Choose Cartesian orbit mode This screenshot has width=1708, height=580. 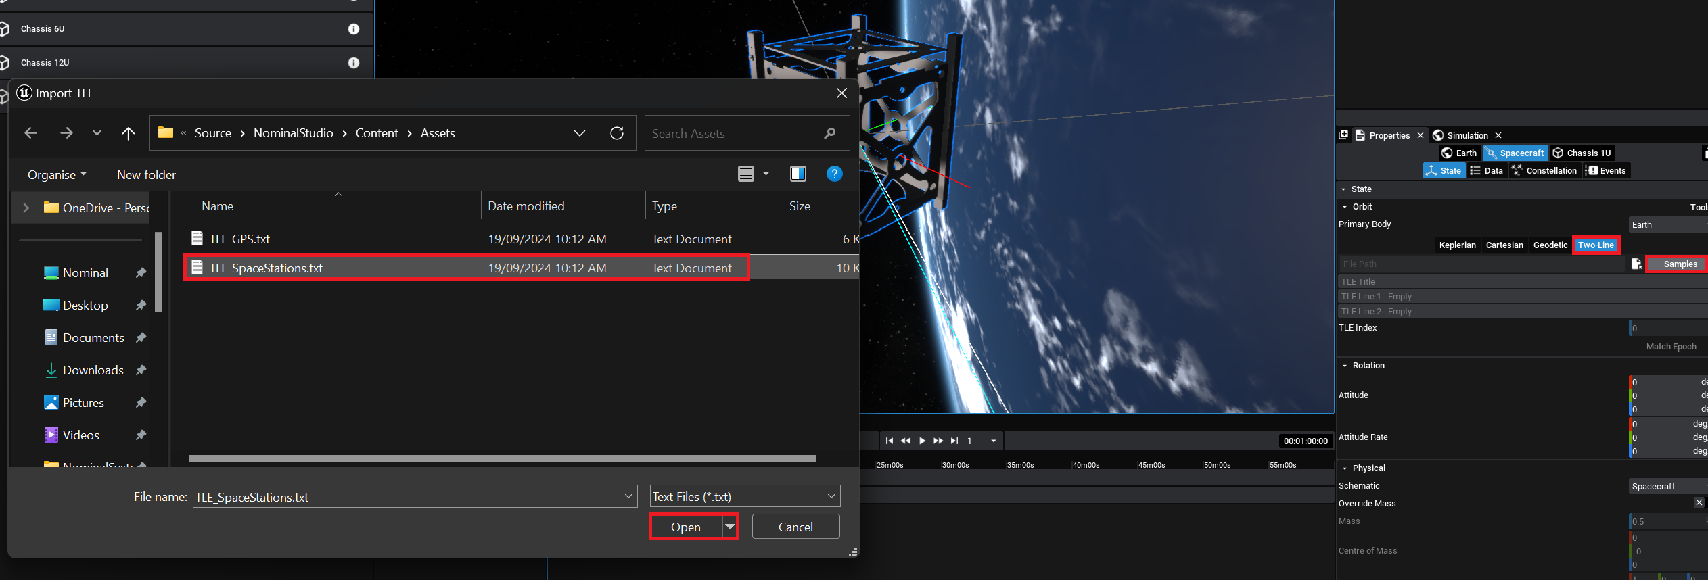point(1504,245)
